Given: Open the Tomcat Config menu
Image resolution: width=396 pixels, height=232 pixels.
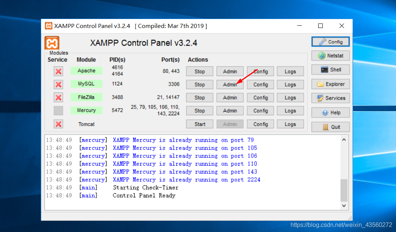Looking at the screenshot, I should pos(260,124).
